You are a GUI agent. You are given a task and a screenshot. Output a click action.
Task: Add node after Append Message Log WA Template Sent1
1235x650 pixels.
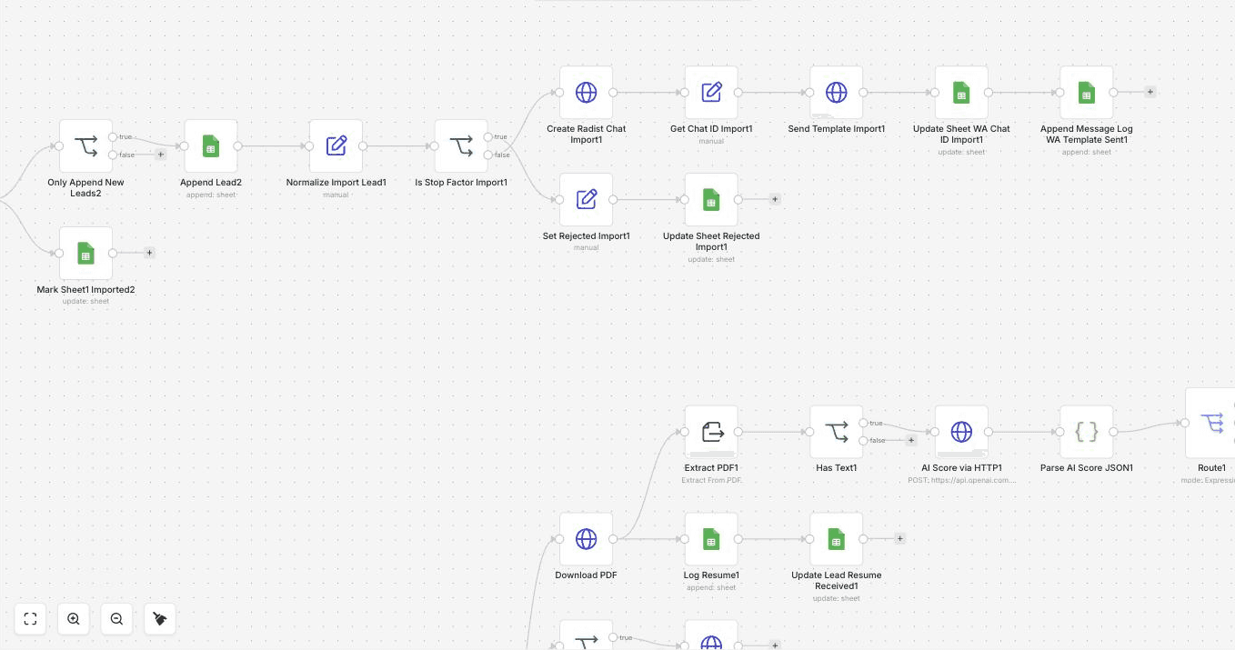click(1150, 92)
